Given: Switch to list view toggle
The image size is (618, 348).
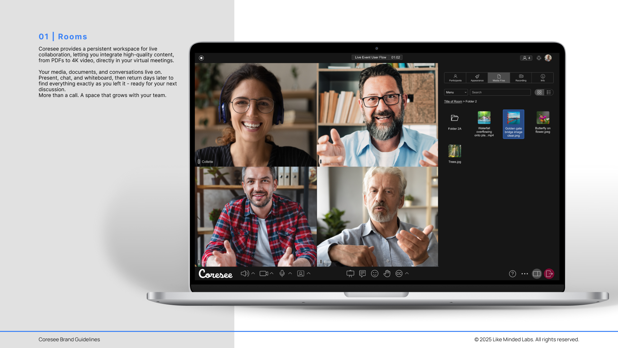Looking at the screenshot, I should [549, 92].
